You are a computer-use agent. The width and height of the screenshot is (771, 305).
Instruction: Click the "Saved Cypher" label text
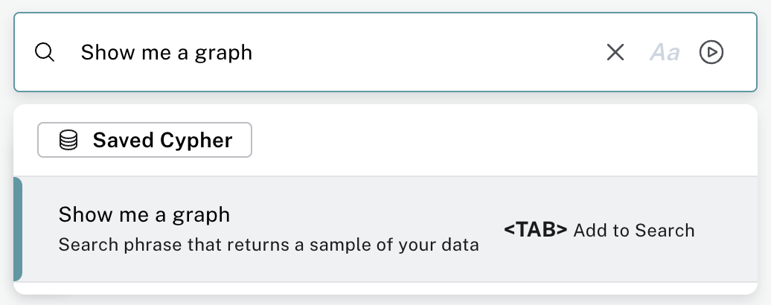tap(162, 140)
